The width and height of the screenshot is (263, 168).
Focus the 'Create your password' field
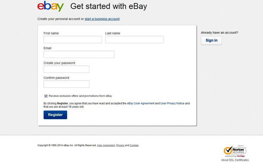[66, 69]
